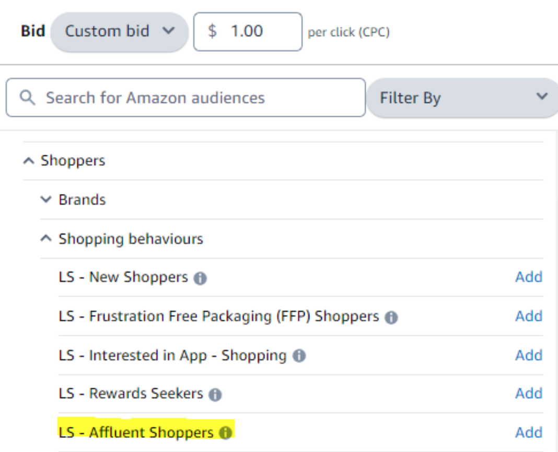
Task: Open info icon for Interested in App - Shopping
Action: coord(299,356)
